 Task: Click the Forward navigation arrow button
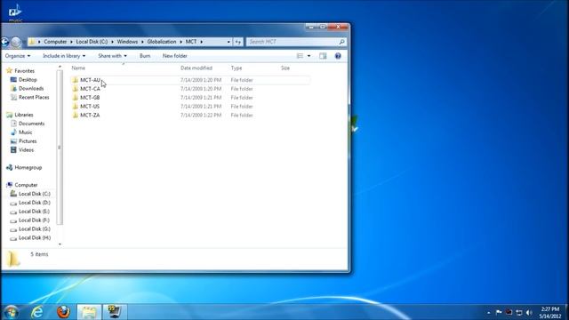click(x=16, y=42)
